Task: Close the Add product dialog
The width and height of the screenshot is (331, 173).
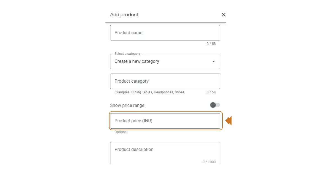Action: pyautogui.click(x=224, y=15)
